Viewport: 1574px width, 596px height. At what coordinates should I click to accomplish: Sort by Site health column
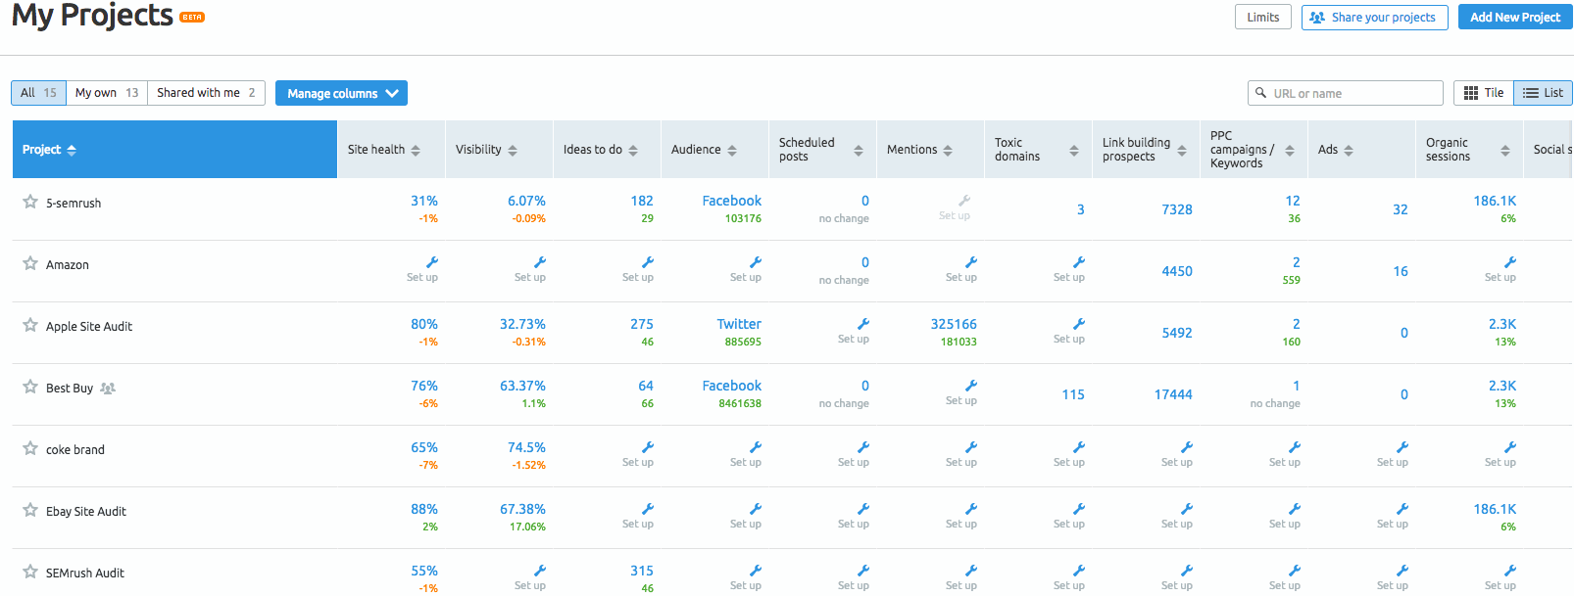pyautogui.click(x=416, y=150)
